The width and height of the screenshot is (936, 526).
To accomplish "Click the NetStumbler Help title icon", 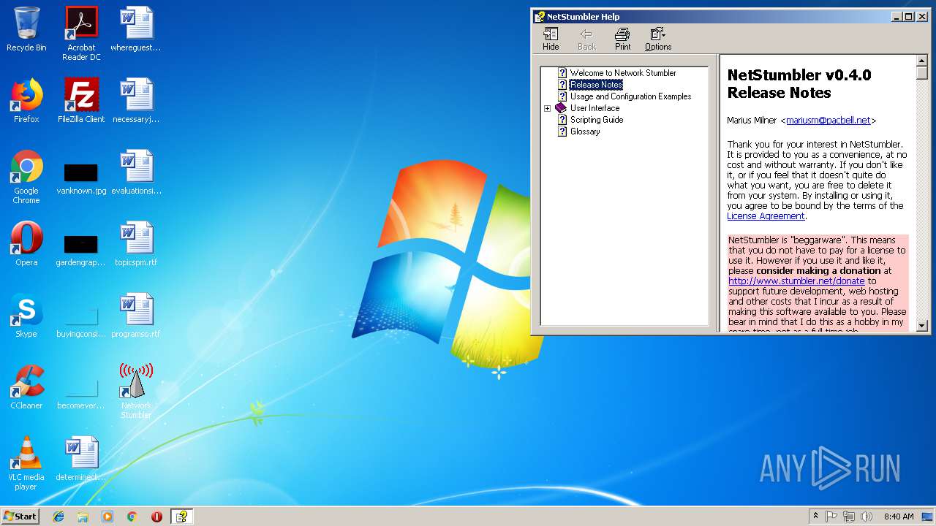I will coord(540,17).
